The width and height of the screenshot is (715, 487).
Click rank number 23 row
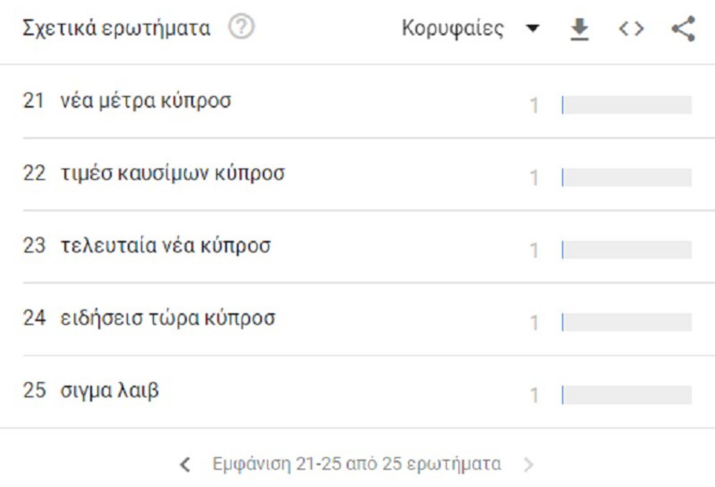(34, 246)
